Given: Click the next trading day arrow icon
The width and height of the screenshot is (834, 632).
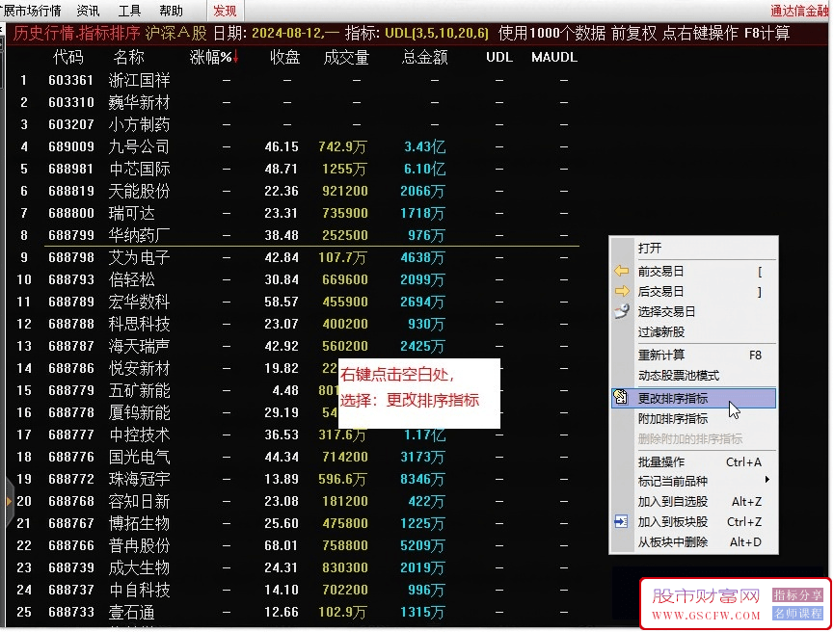Looking at the screenshot, I should (x=621, y=291).
